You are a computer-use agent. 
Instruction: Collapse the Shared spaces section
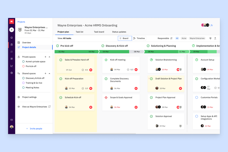point(49,73)
